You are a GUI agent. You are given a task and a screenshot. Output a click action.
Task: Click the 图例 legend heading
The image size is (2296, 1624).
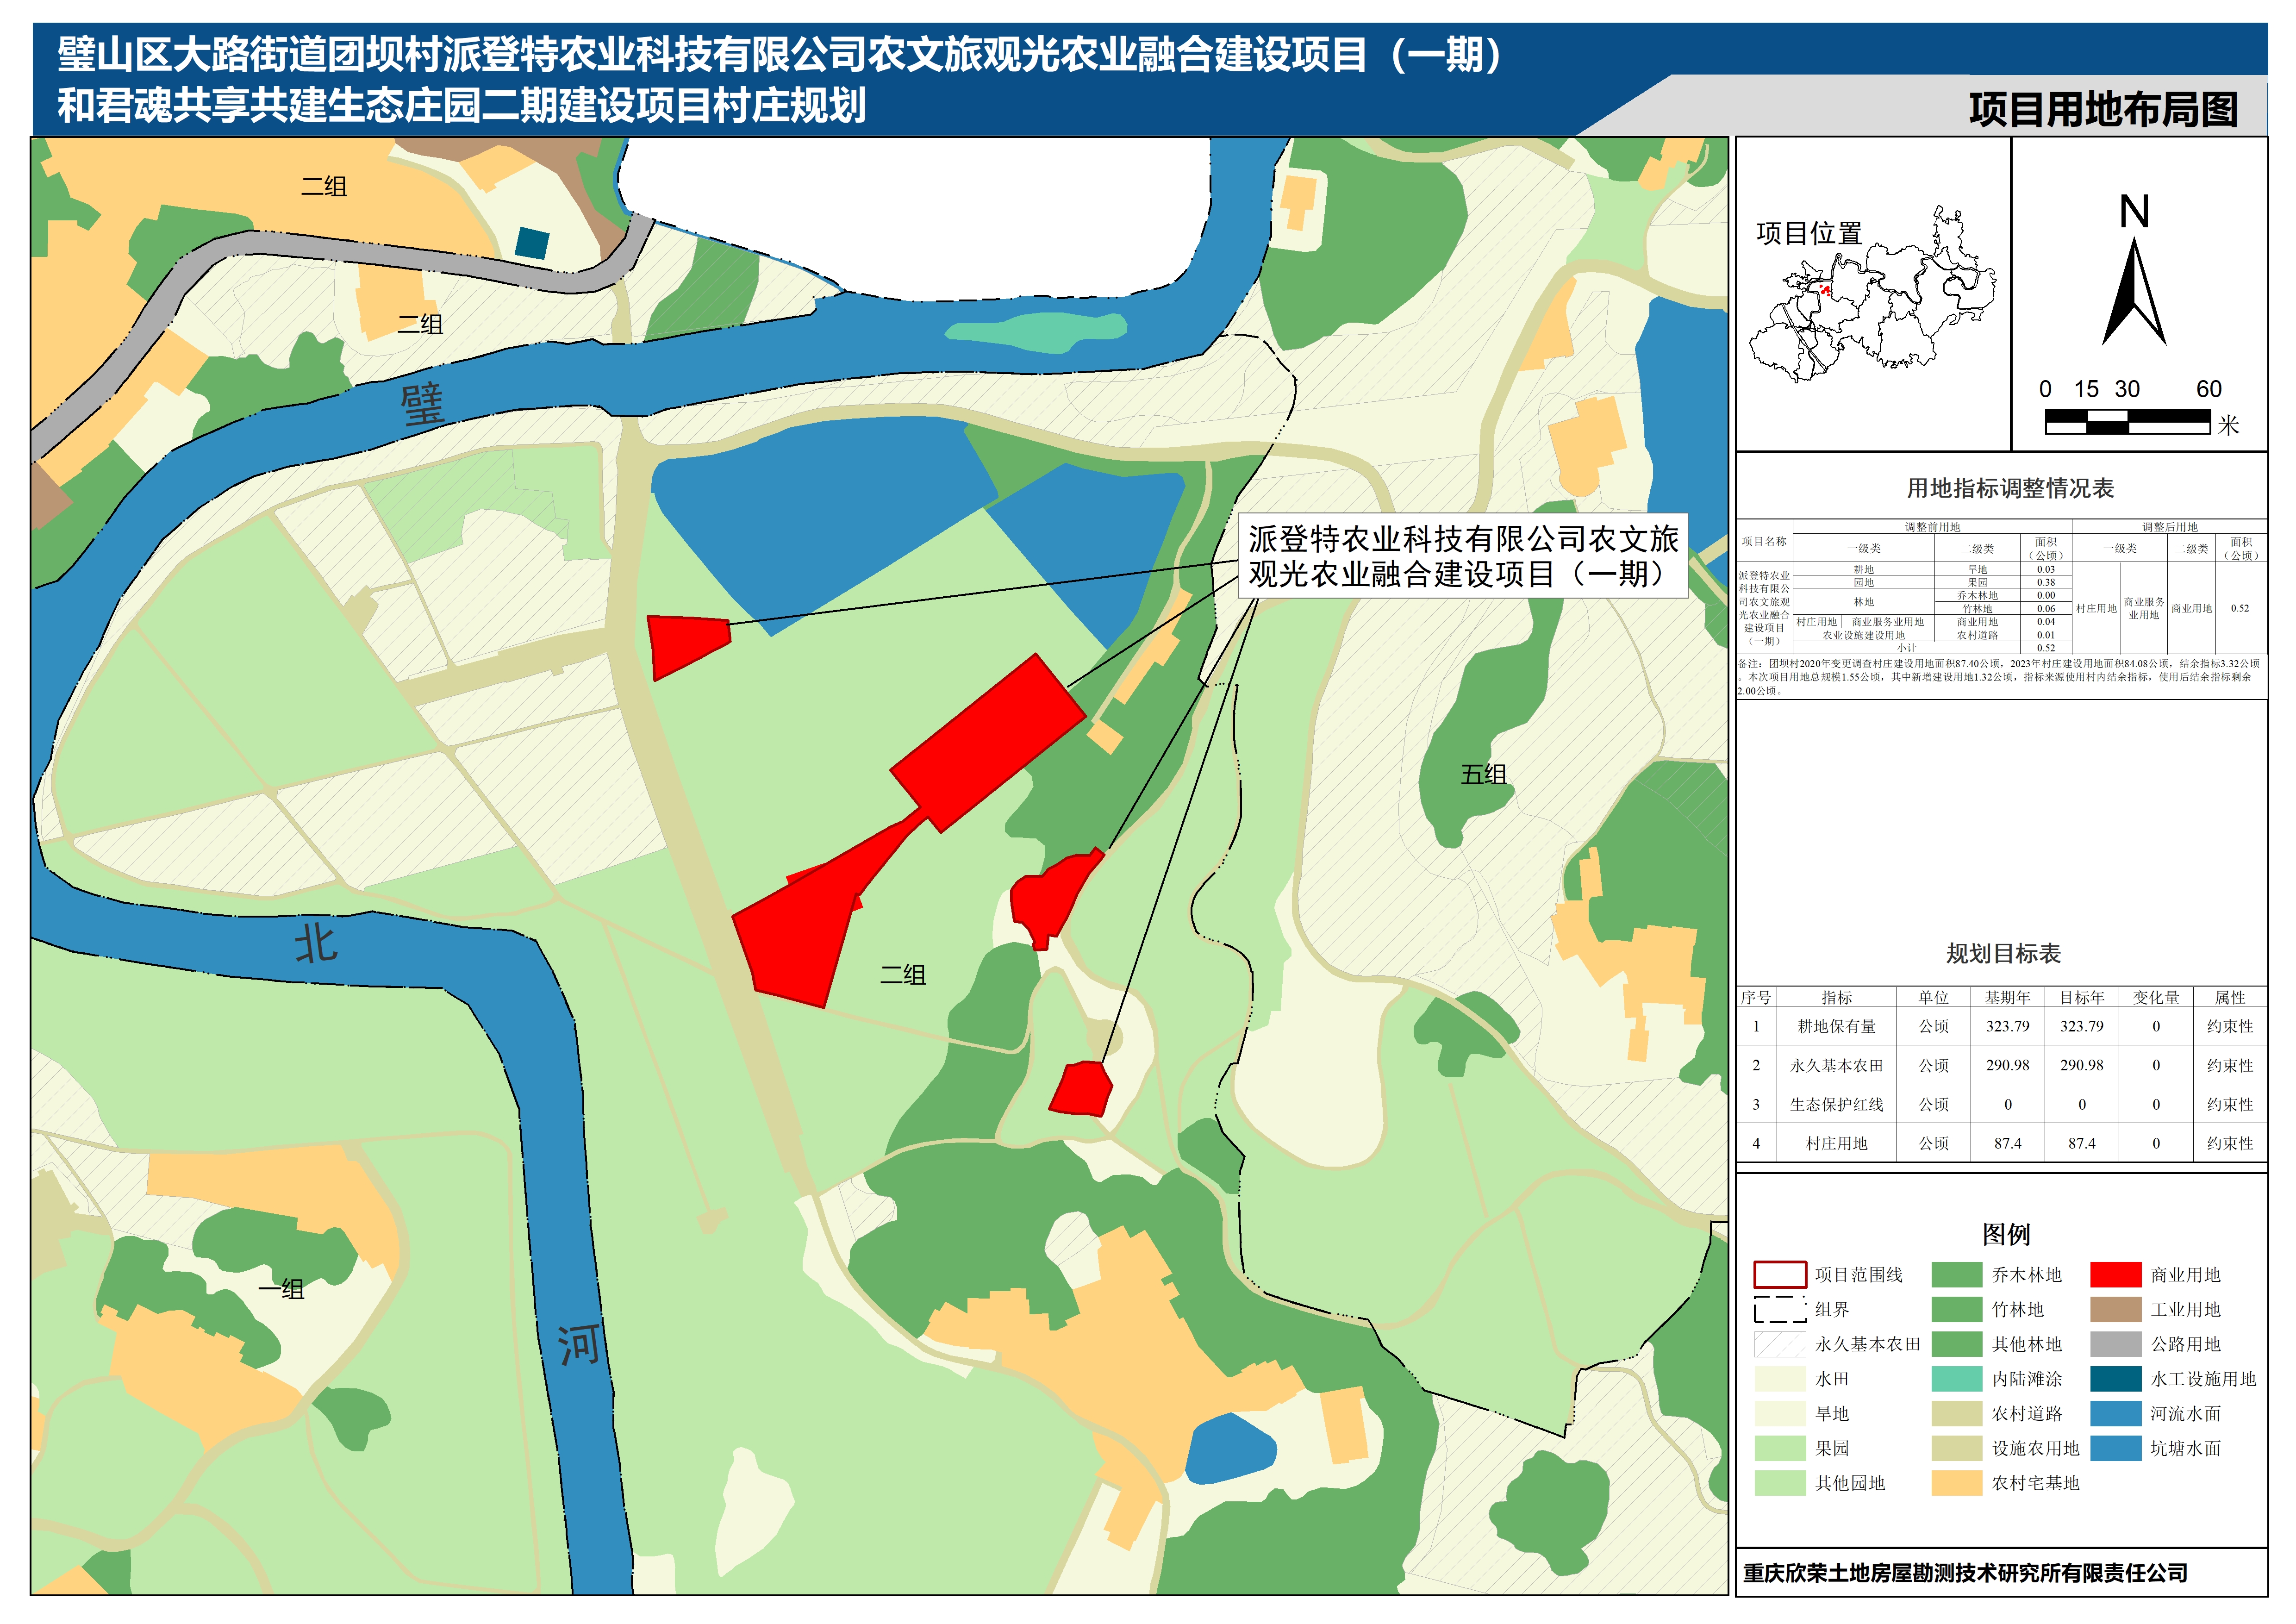coord(2006,1235)
